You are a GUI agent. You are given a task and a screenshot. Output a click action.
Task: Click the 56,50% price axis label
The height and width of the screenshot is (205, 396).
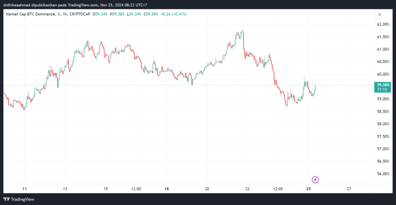click(383, 161)
